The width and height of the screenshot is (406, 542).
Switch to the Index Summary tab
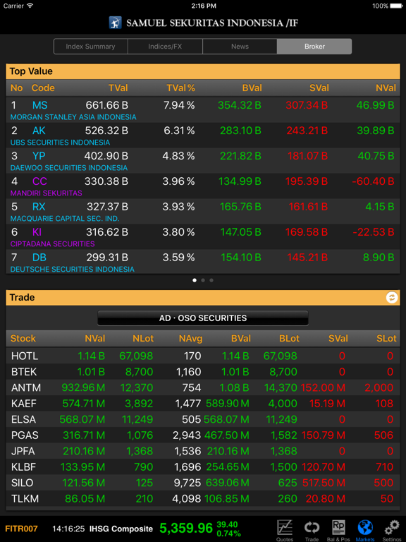[91, 47]
